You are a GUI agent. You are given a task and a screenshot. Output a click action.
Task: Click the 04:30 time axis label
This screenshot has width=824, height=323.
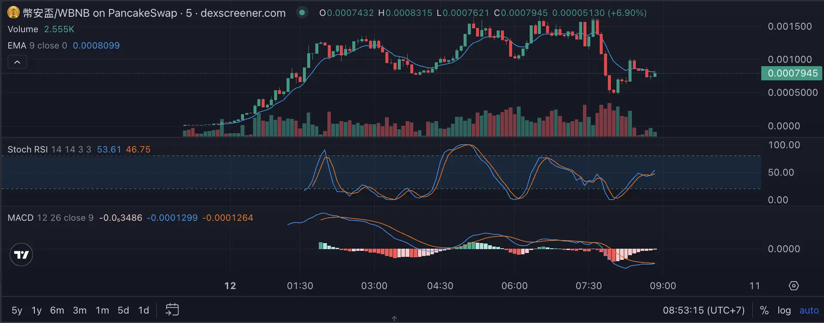(x=440, y=286)
